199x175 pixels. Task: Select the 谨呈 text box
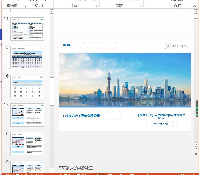coord(89,45)
